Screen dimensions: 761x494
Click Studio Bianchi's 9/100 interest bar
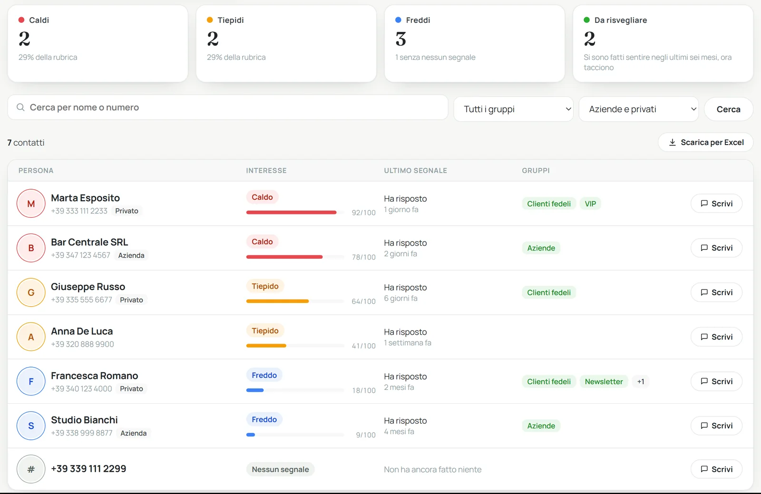point(295,435)
